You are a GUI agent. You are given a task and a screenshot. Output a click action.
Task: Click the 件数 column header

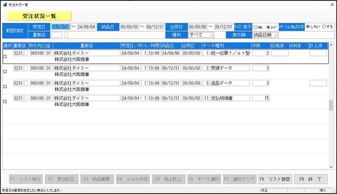tap(261, 46)
